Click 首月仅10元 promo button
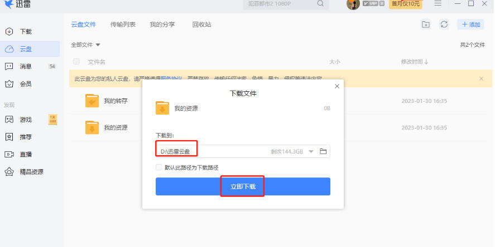Viewport: 495px width, 247px height. (x=406, y=4)
